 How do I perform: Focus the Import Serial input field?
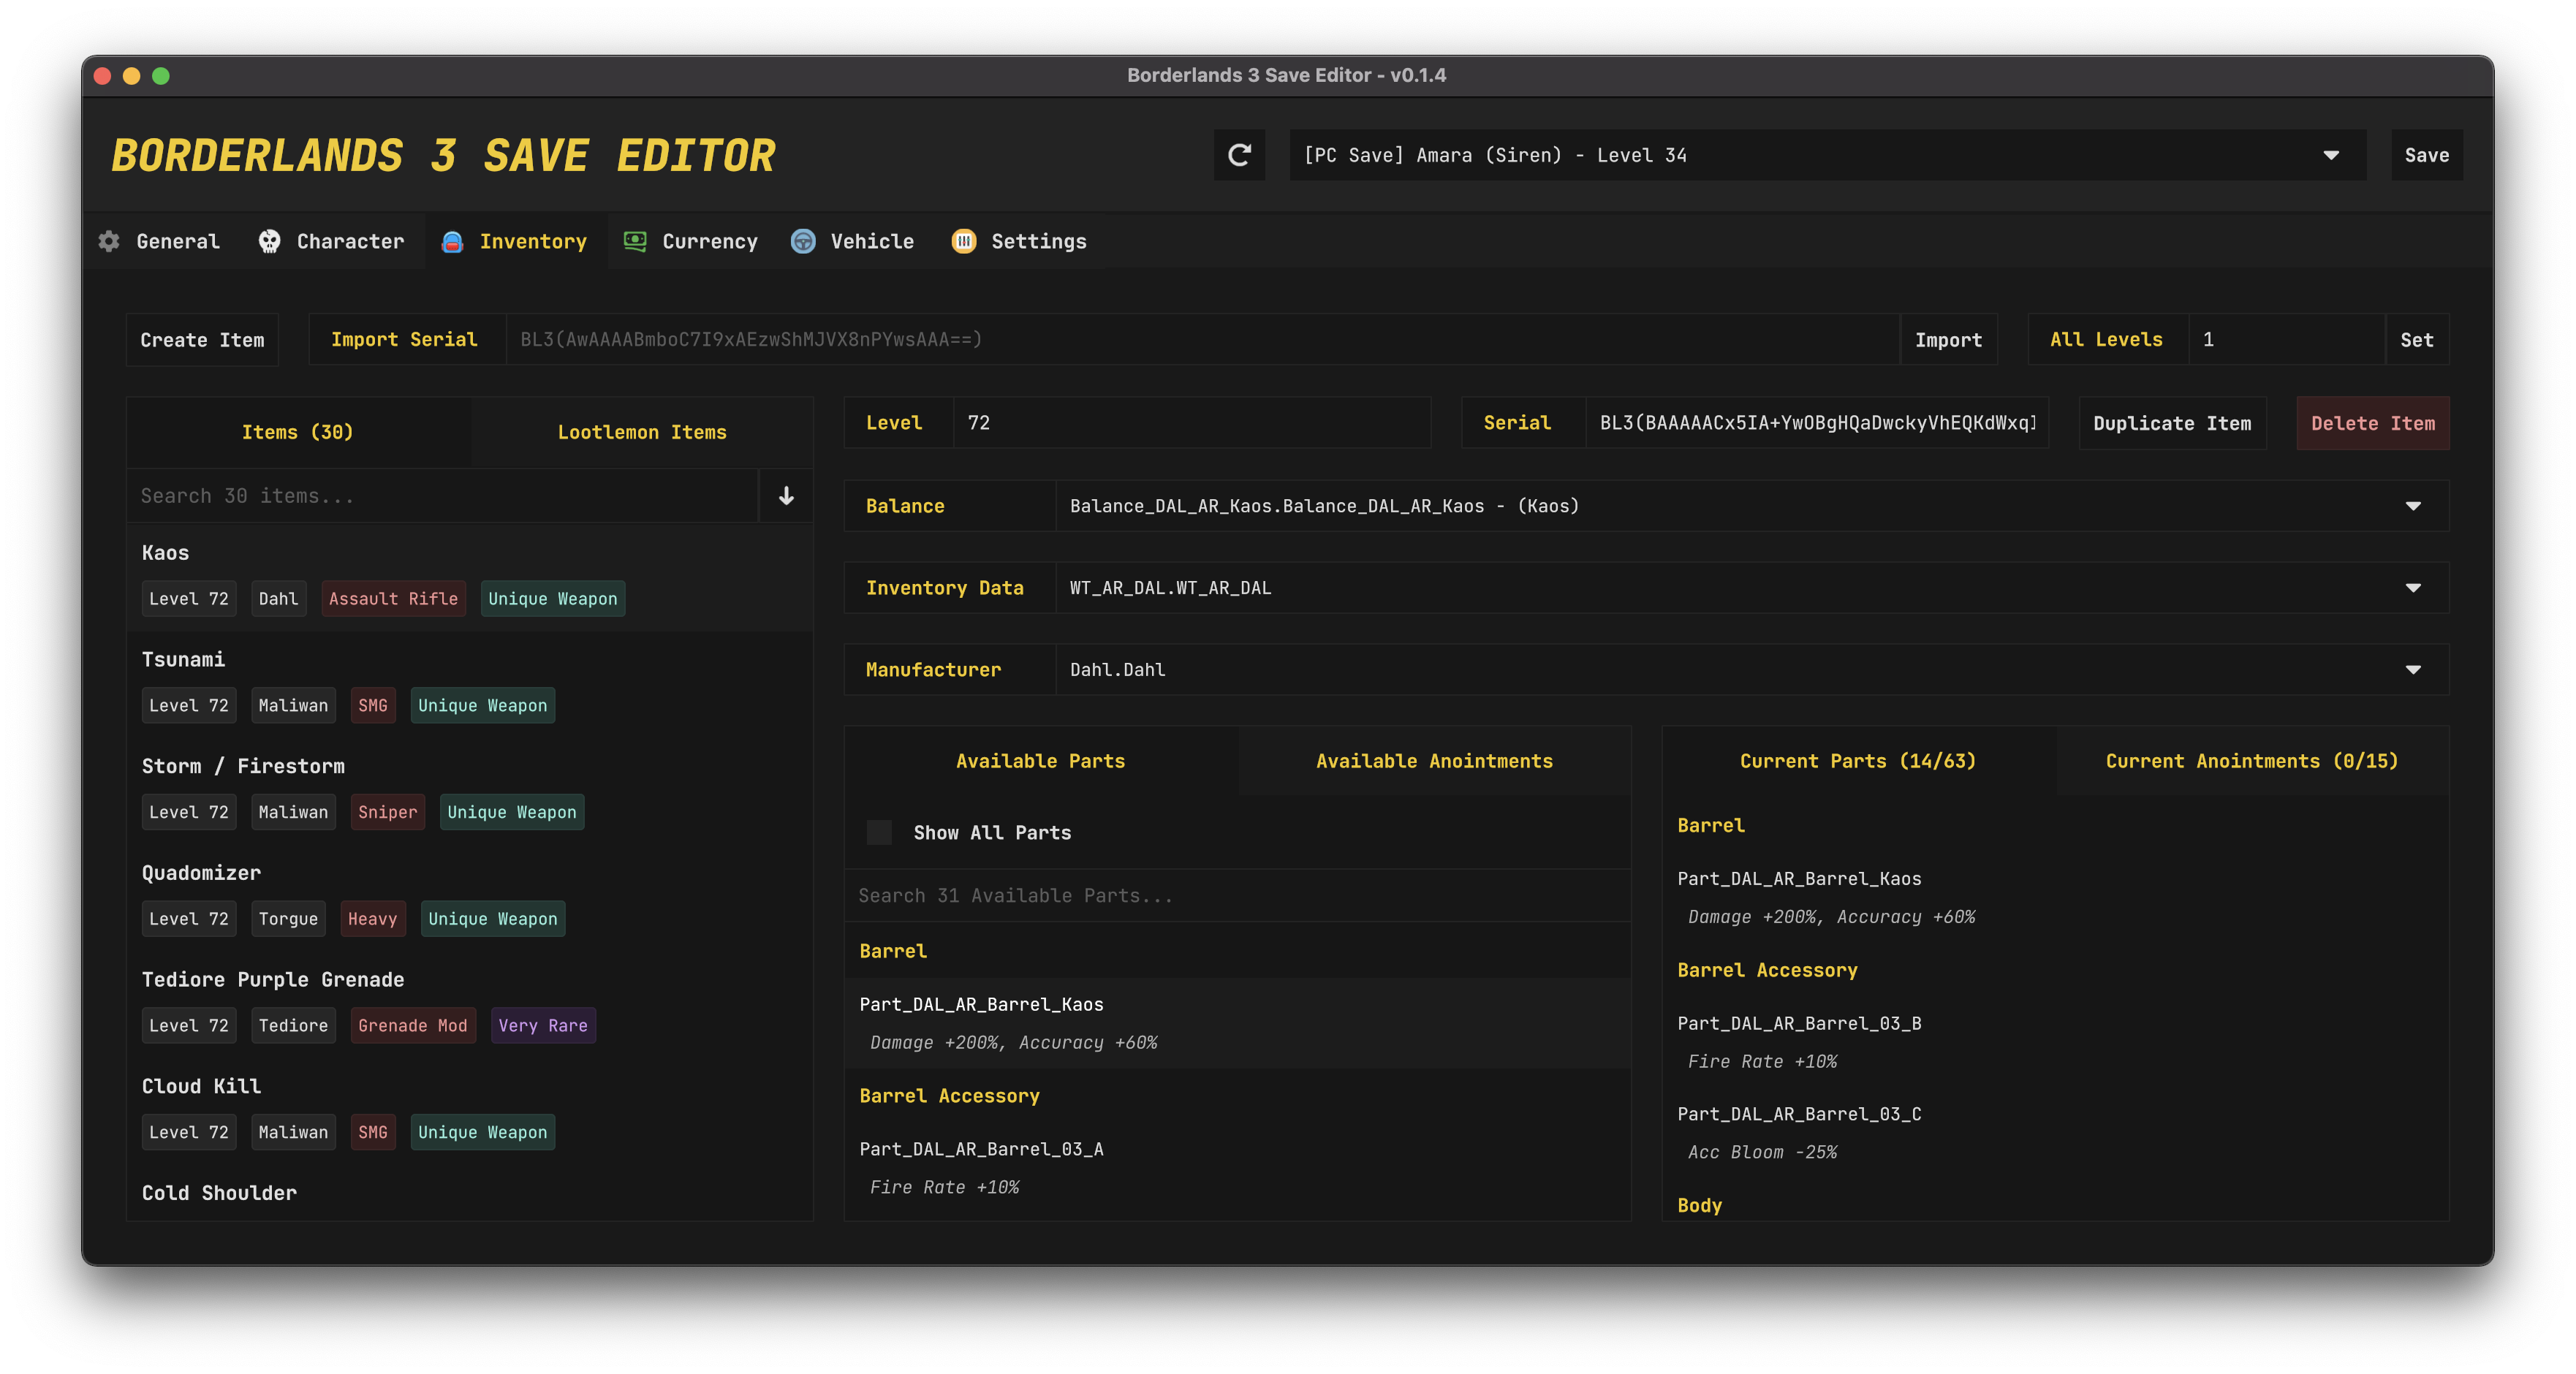click(1203, 340)
